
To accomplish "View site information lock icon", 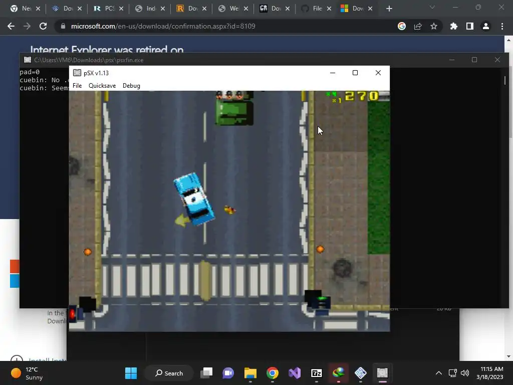I will [x=63, y=26].
